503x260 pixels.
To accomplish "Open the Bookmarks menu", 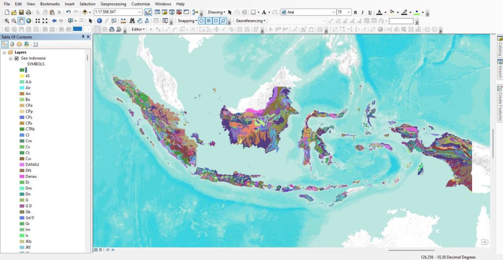I will pos(50,4).
